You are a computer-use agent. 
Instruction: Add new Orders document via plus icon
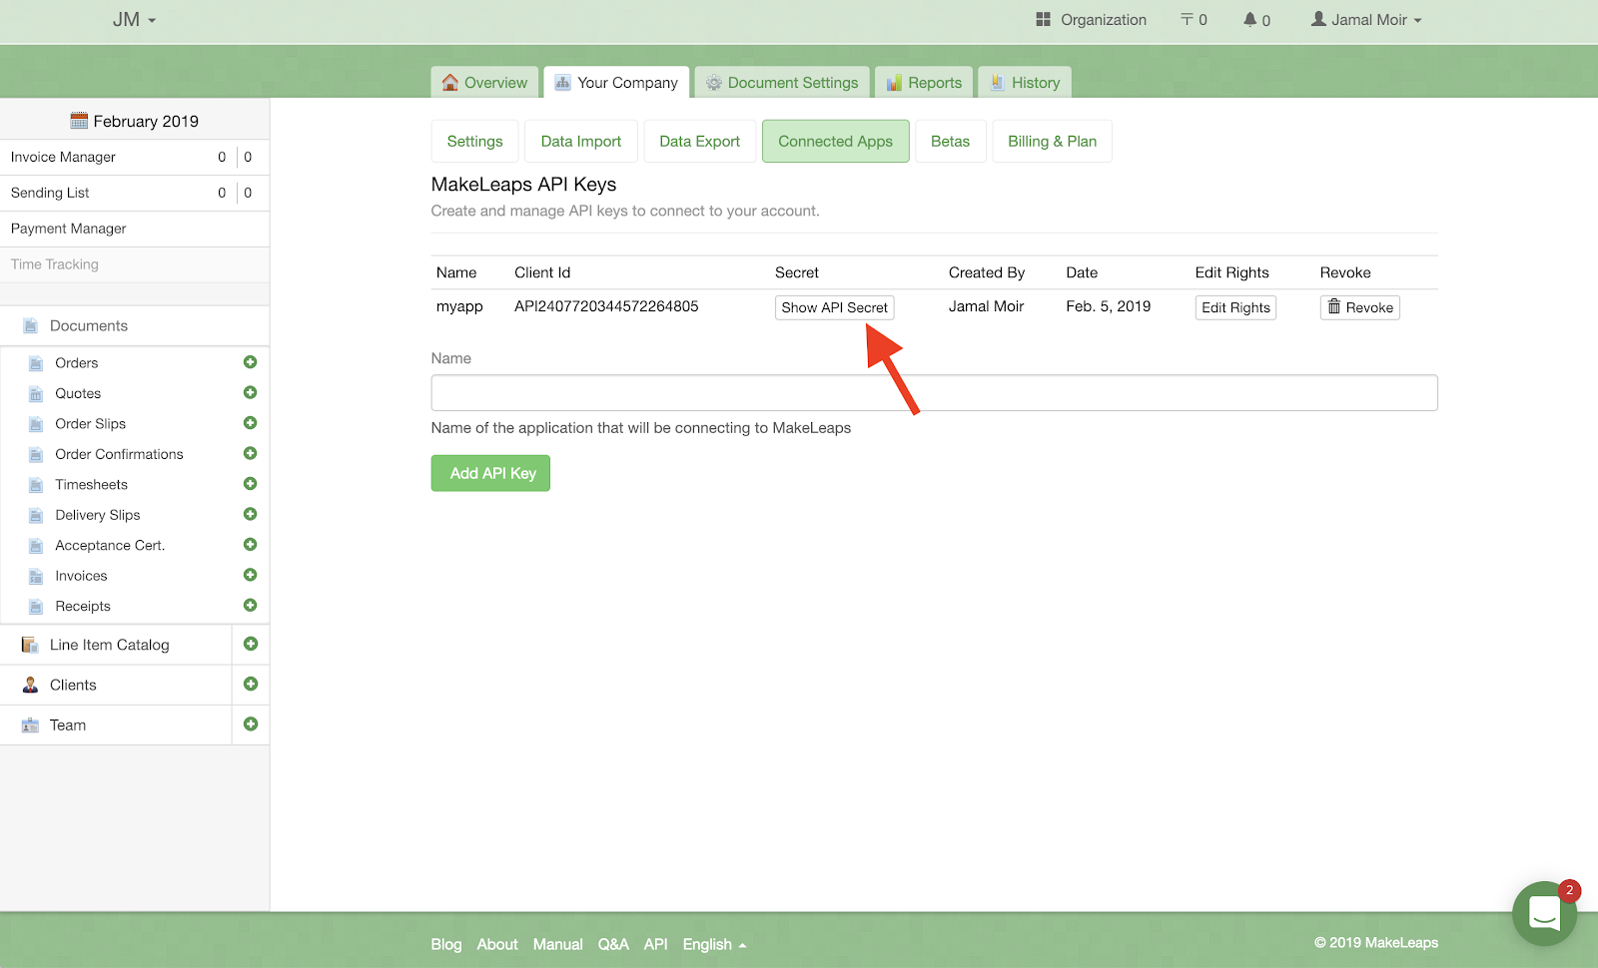point(251,362)
